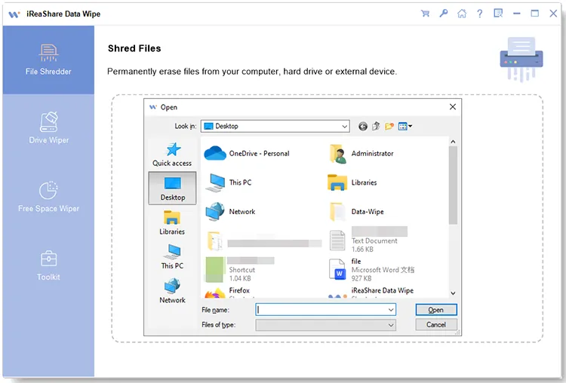Open the Free Space Wiper section
566x383 pixels.
pos(48,197)
